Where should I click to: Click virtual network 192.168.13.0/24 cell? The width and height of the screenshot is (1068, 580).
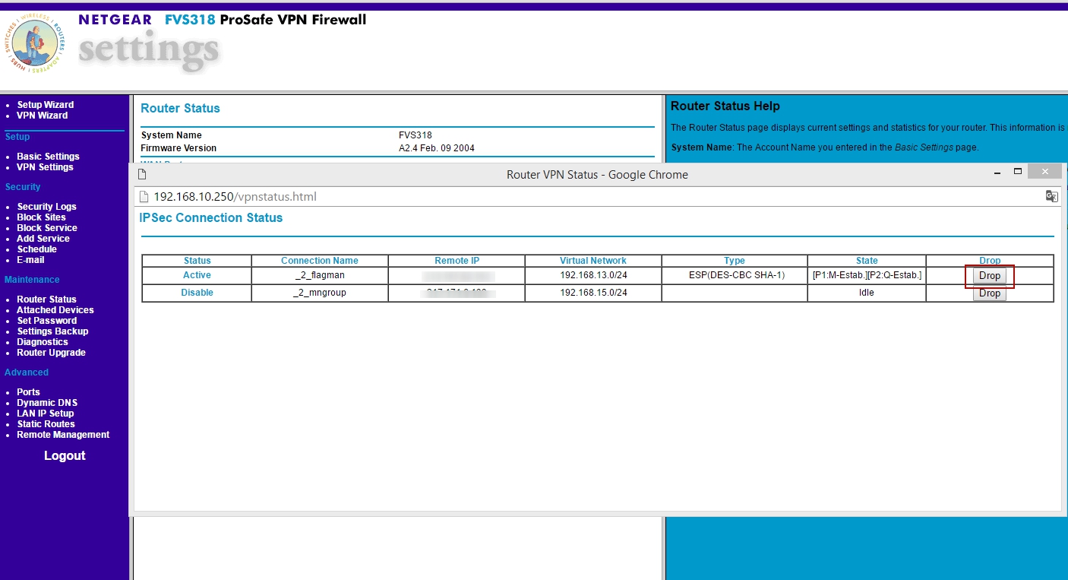pos(593,275)
